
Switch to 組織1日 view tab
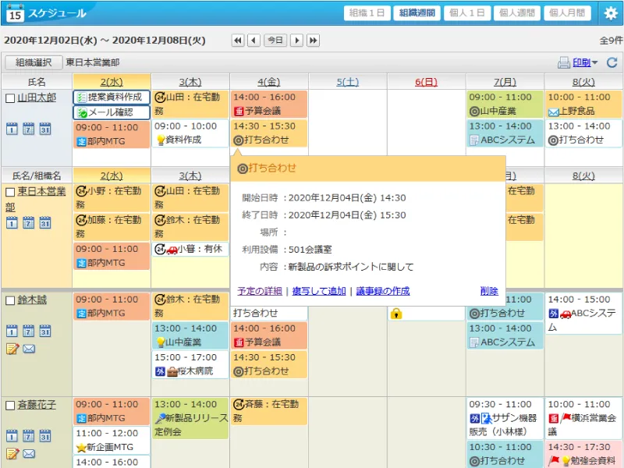tap(367, 13)
